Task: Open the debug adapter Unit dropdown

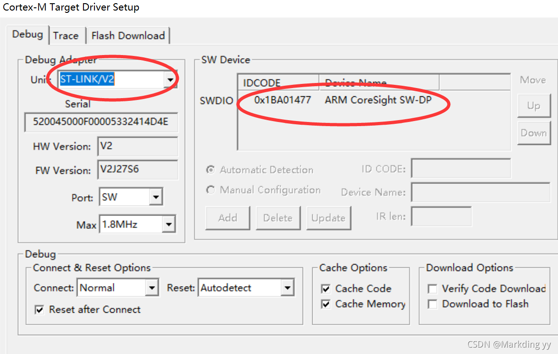Action: 171,80
